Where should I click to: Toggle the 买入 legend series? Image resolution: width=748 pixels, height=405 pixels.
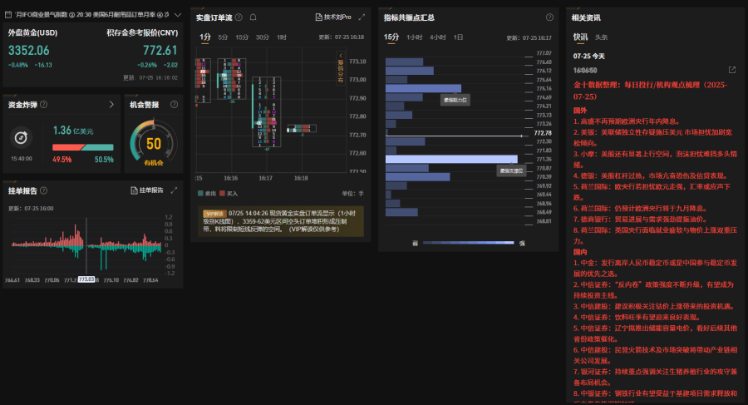click(x=229, y=194)
